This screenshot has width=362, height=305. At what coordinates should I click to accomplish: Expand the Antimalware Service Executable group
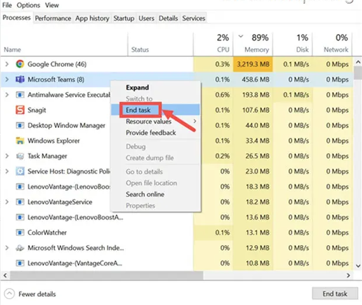[7, 94]
